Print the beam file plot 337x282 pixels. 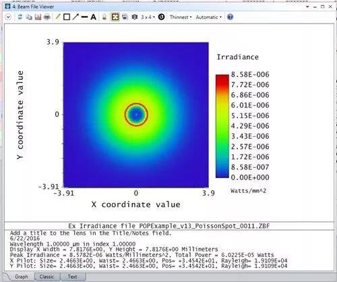pyautogui.click(x=47, y=17)
